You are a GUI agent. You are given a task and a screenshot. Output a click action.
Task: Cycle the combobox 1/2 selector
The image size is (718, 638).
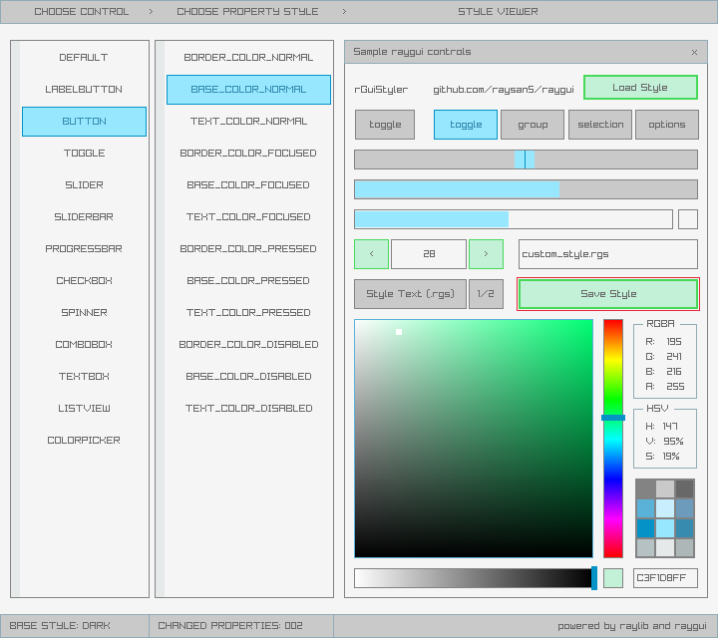coord(486,294)
